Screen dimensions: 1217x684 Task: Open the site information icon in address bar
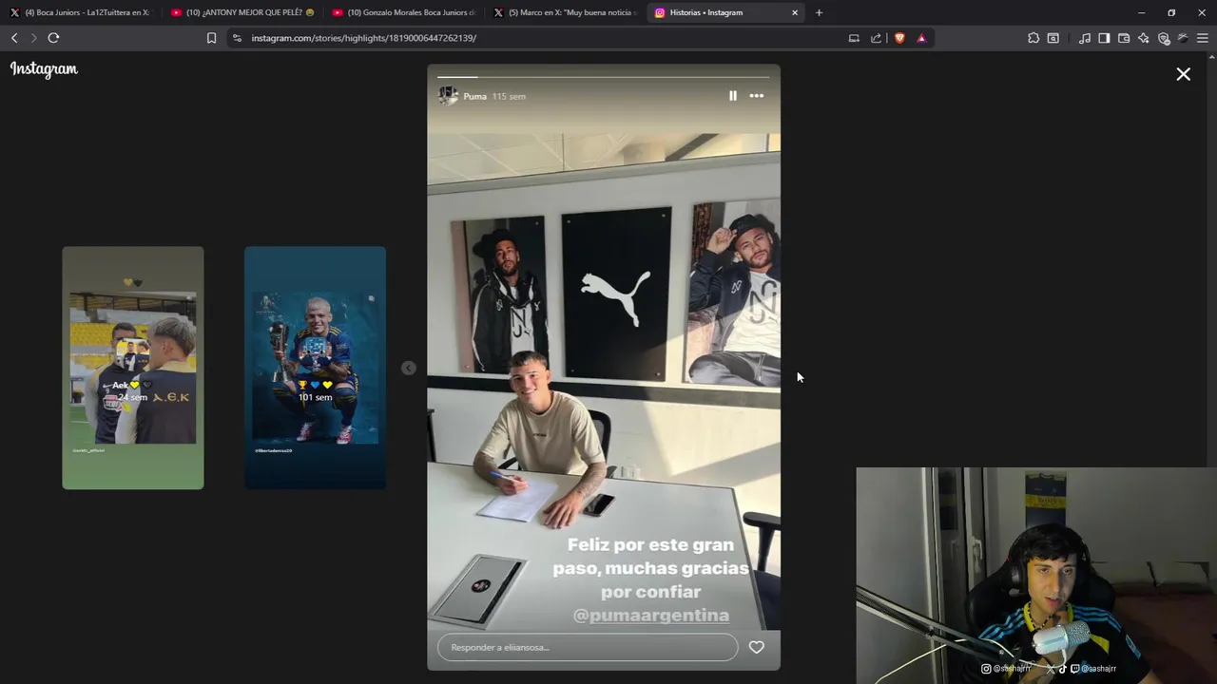click(x=237, y=38)
